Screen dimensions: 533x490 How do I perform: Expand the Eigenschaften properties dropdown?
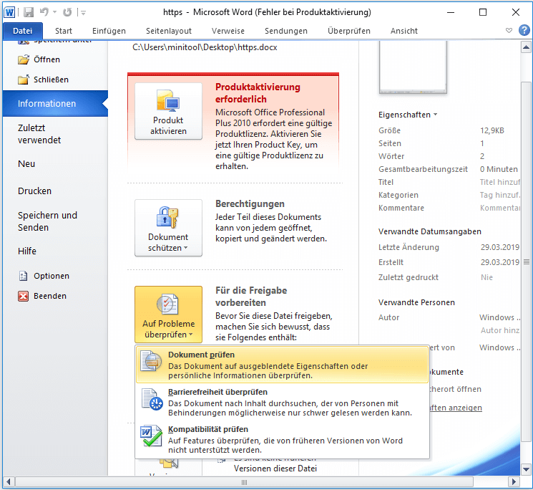(x=408, y=115)
